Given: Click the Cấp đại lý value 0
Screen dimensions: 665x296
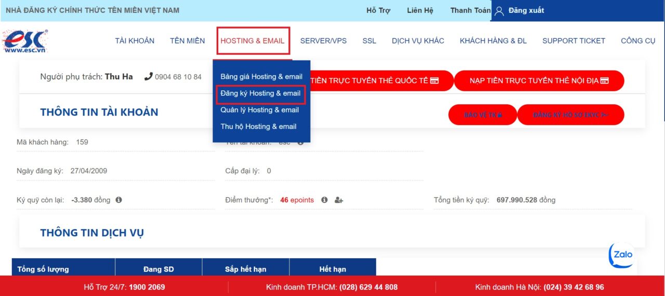Looking at the screenshot, I should [269, 171].
